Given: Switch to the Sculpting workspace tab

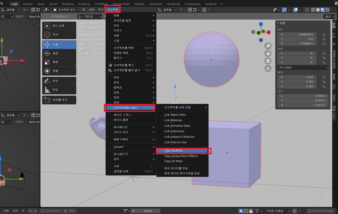Looking at the screenshot, I should (84, 4).
